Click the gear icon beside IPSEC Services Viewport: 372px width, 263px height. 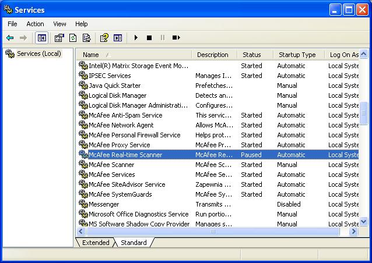pyautogui.click(x=83, y=76)
